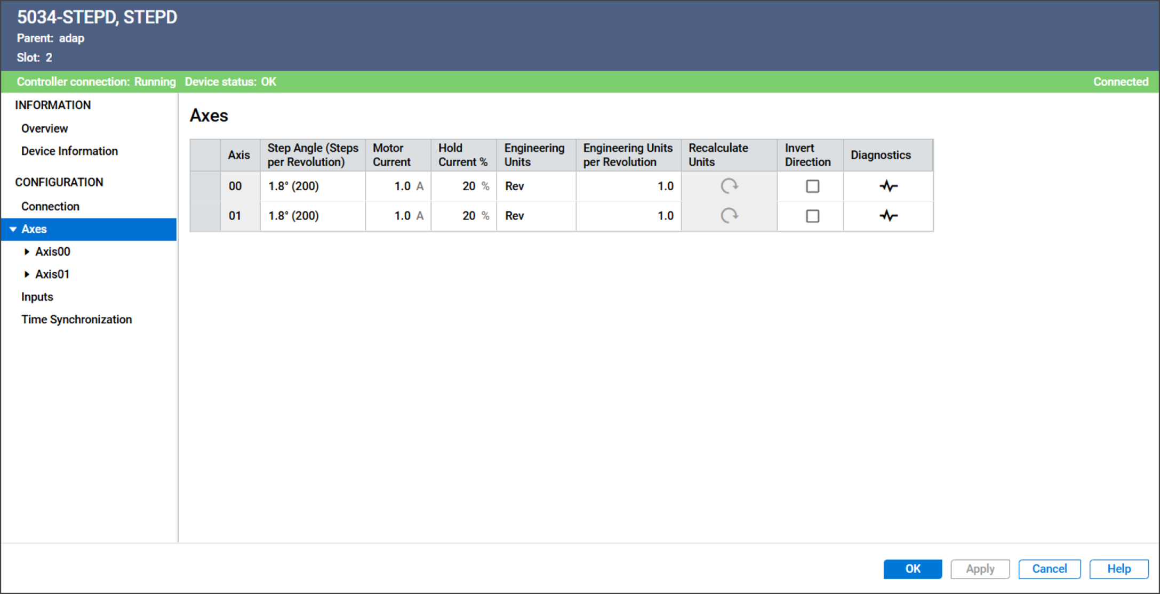Viewport: 1160px width, 594px height.
Task: Click Recalculate Units icon for axis 01
Action: pyautogui.click(x=729, y=216)
